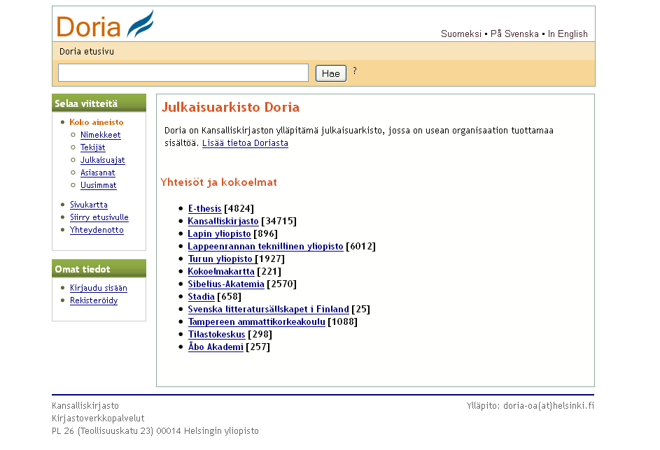Click the Kirjastoverkkopalvelut footer text
Screen dimensions: 660x450
coord(98,419)
